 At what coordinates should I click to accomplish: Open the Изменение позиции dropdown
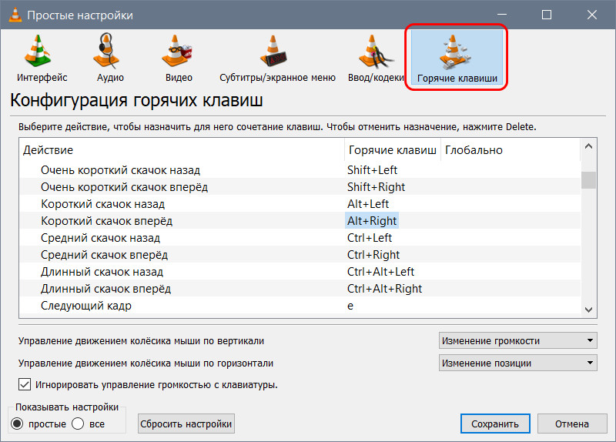tap(517, 363)
